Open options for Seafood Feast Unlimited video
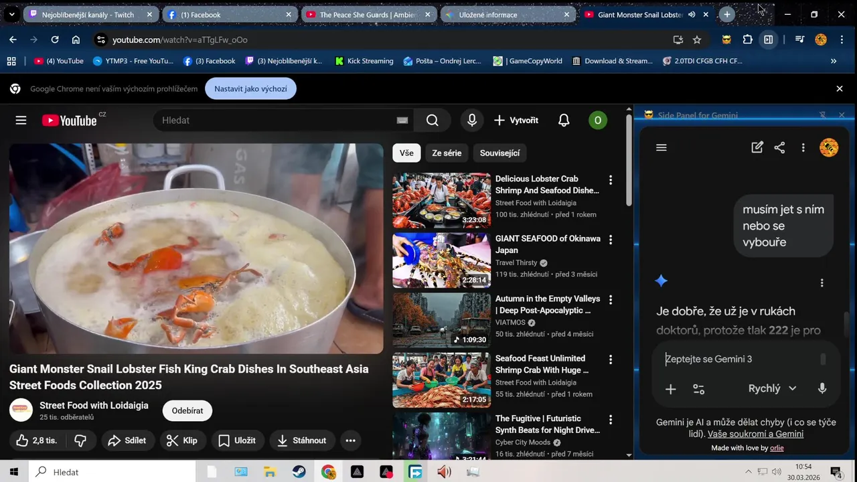Image resolution: width=857 pixels, height=482 pixels. point(610,359)
